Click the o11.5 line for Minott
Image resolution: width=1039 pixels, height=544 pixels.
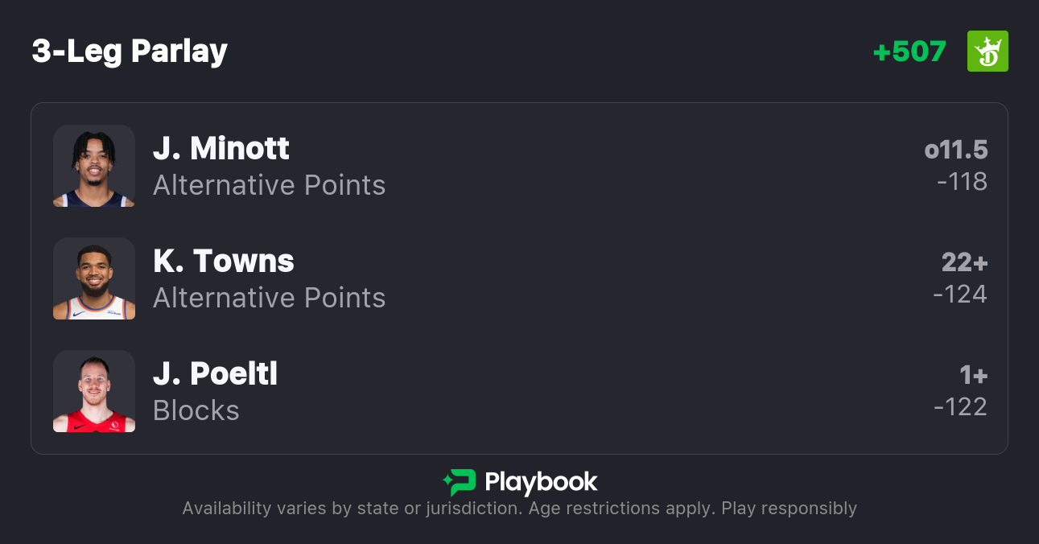[955, 150]
